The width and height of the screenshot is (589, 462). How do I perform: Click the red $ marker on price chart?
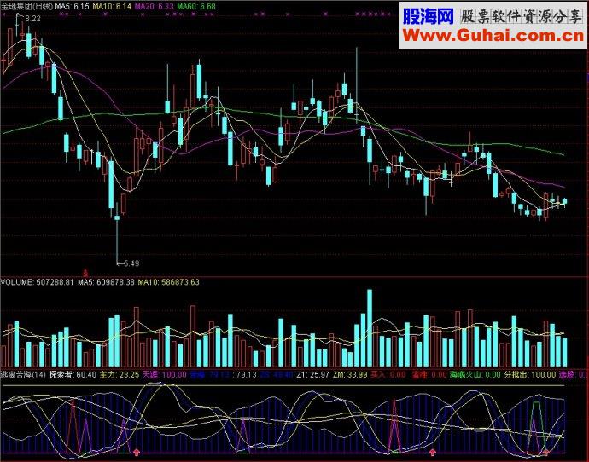tap(85, 273)
